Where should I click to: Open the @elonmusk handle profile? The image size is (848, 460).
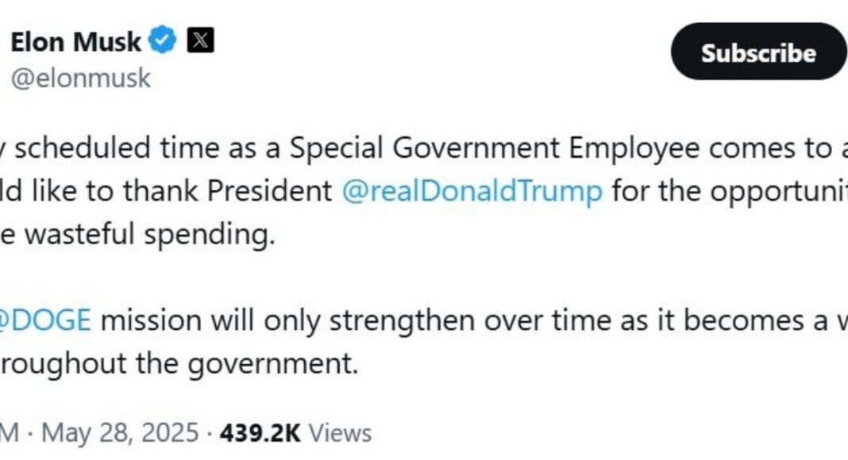[79, 78]
